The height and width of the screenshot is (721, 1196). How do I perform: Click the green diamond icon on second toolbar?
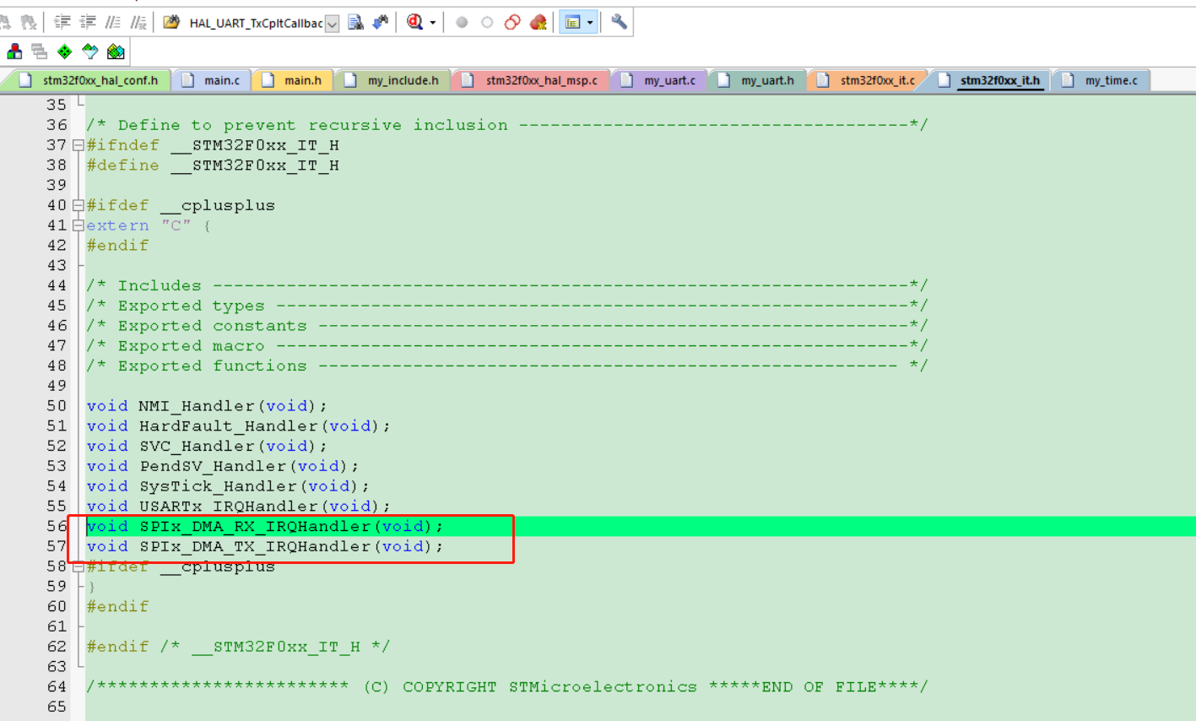(x=65, y=51)
